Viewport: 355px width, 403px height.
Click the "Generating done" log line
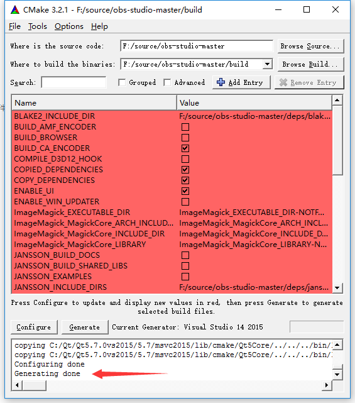[x=47, y=373]
